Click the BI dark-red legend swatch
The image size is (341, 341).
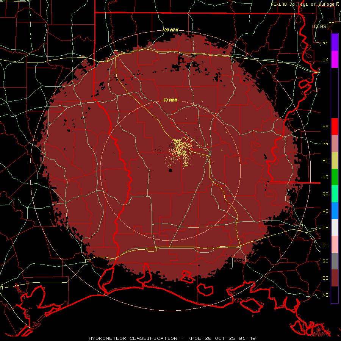[x=335, y=278]
